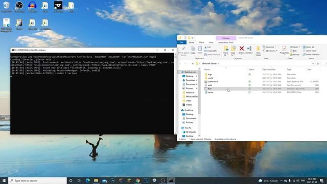Show hidden system tray icons chevron

click(x=282, y=180)
